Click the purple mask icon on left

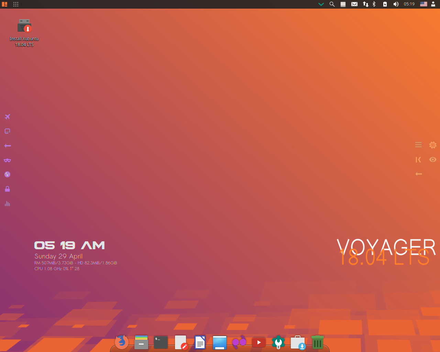pyautogui.click(x=7, y=160)
